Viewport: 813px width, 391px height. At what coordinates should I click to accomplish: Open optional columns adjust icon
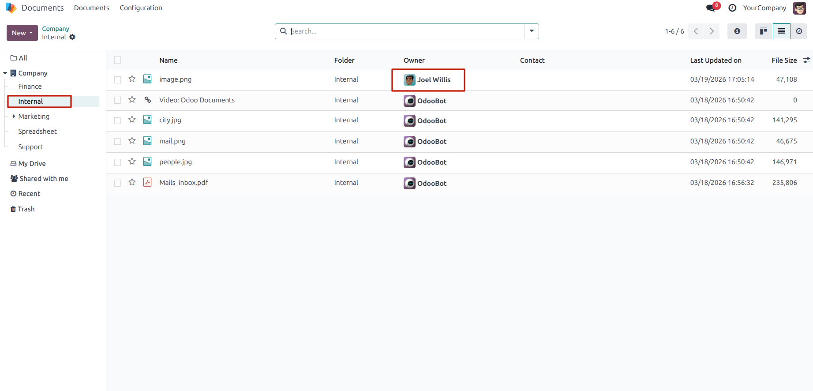(806, 60)
